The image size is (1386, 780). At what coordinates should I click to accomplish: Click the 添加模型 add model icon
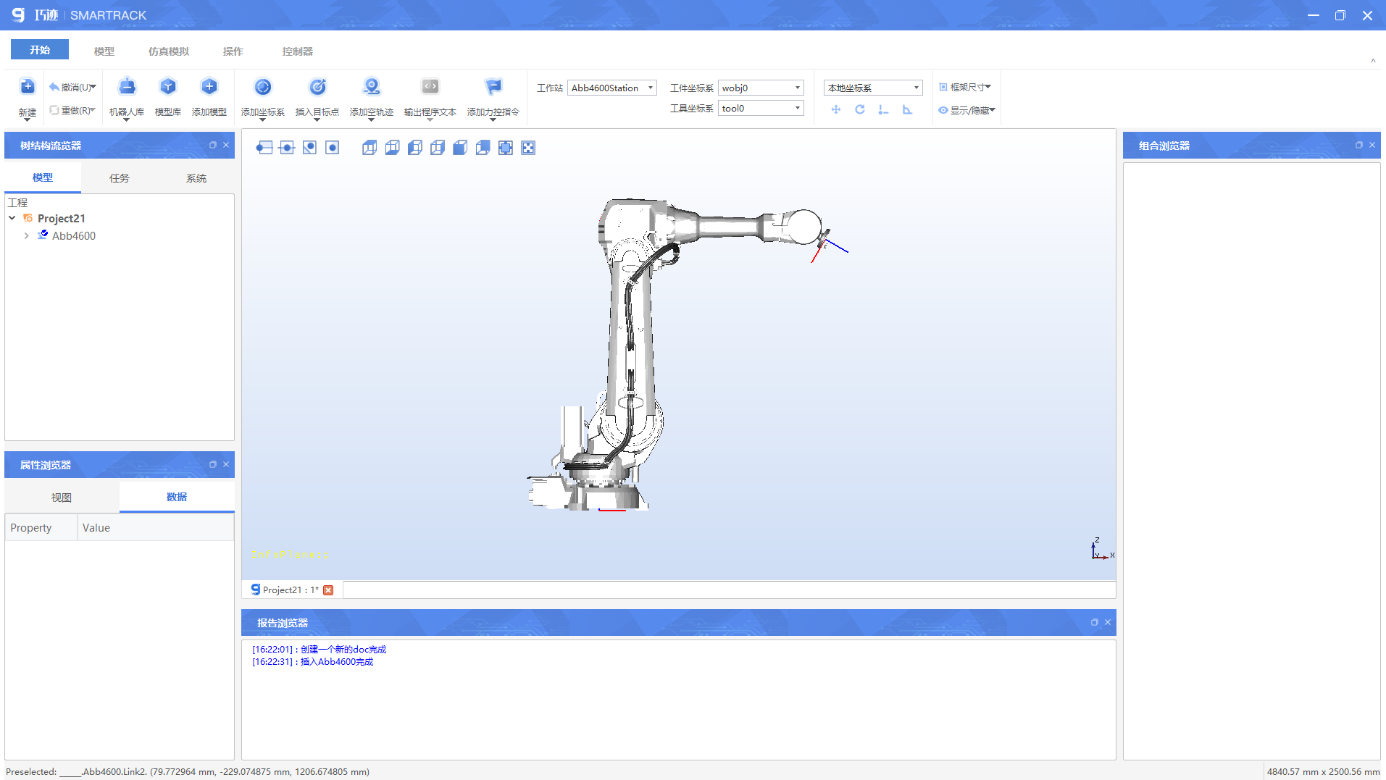click(209, 87)
